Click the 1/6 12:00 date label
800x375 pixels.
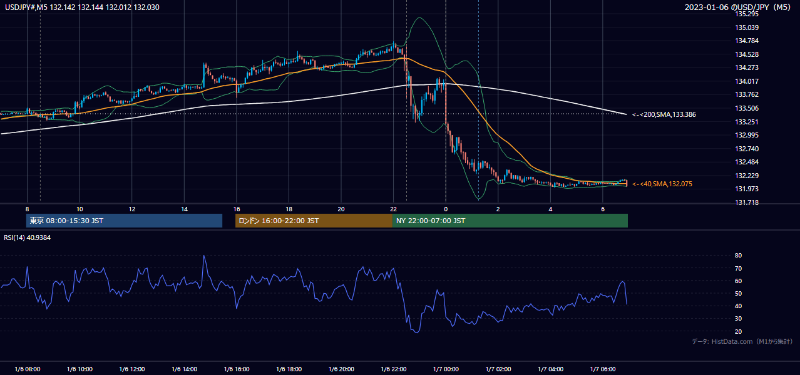pyautogui.click(x=132, y=369)
